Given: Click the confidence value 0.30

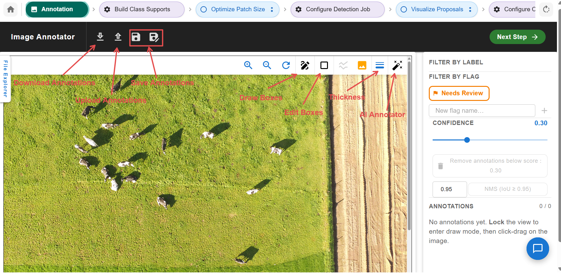Looking at the screenshot, I should tap(541, 123).
